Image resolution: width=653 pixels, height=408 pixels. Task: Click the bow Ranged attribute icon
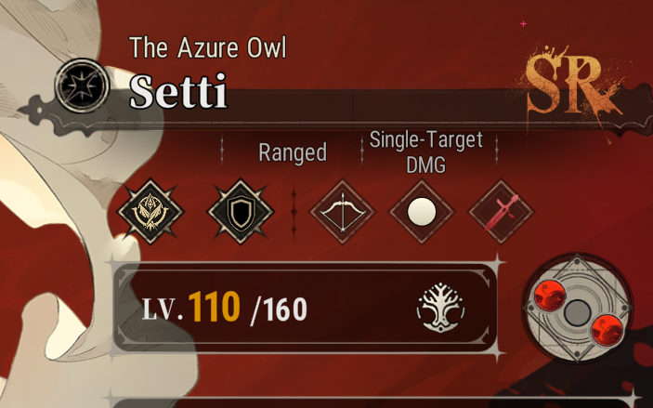(343, 211)
